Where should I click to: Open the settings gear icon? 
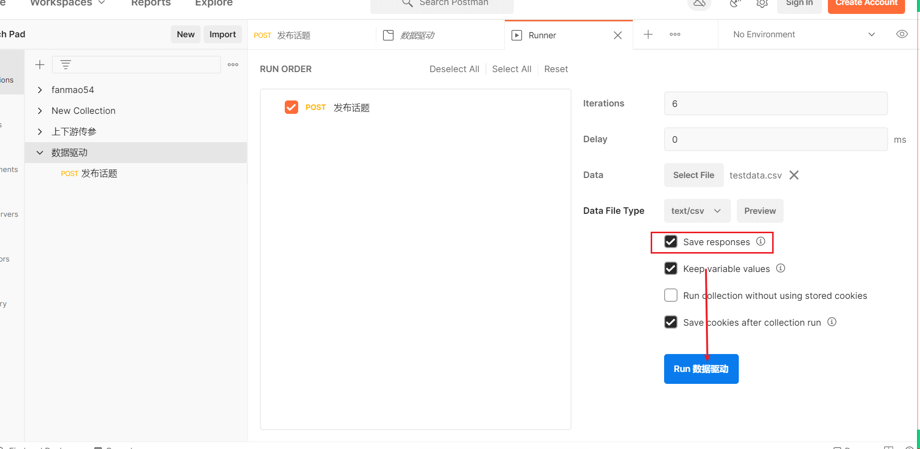pos(762,3)
